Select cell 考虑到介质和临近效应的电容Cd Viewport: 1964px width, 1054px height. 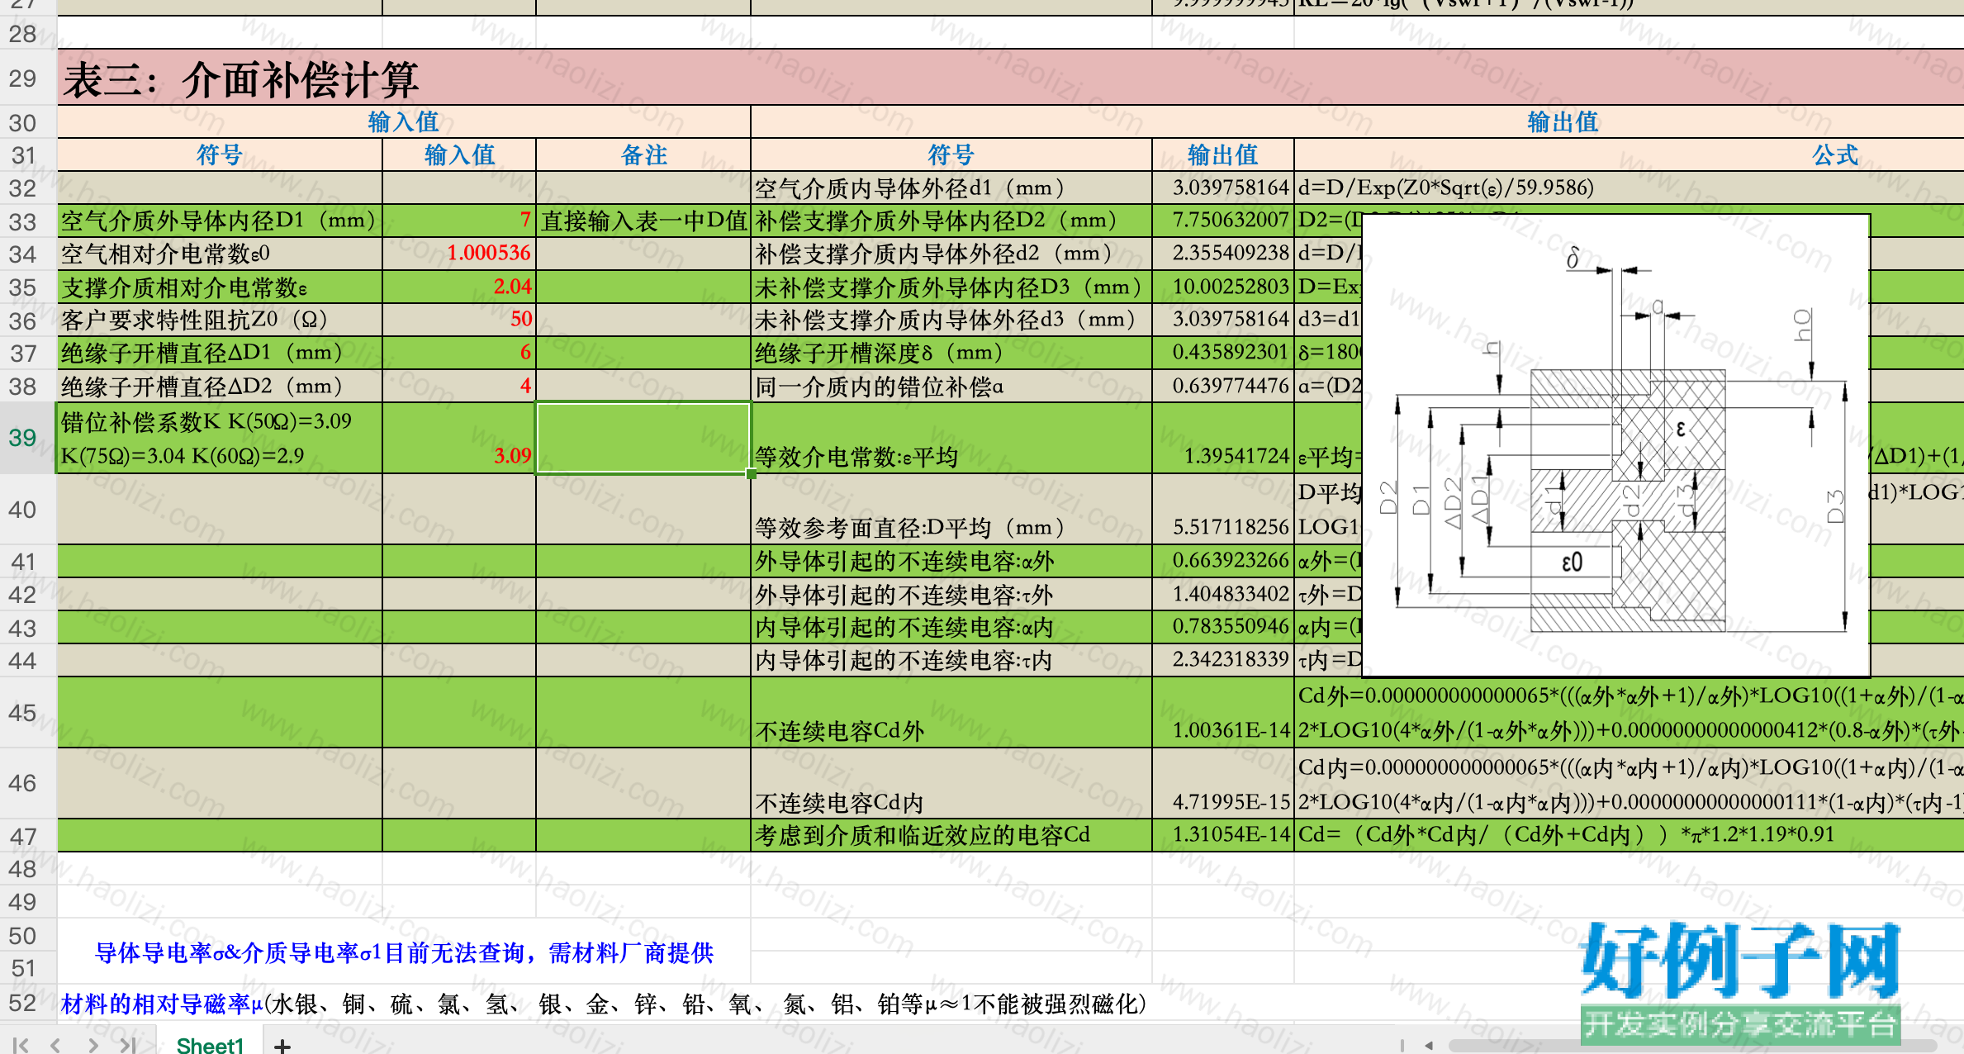(951, 835)
